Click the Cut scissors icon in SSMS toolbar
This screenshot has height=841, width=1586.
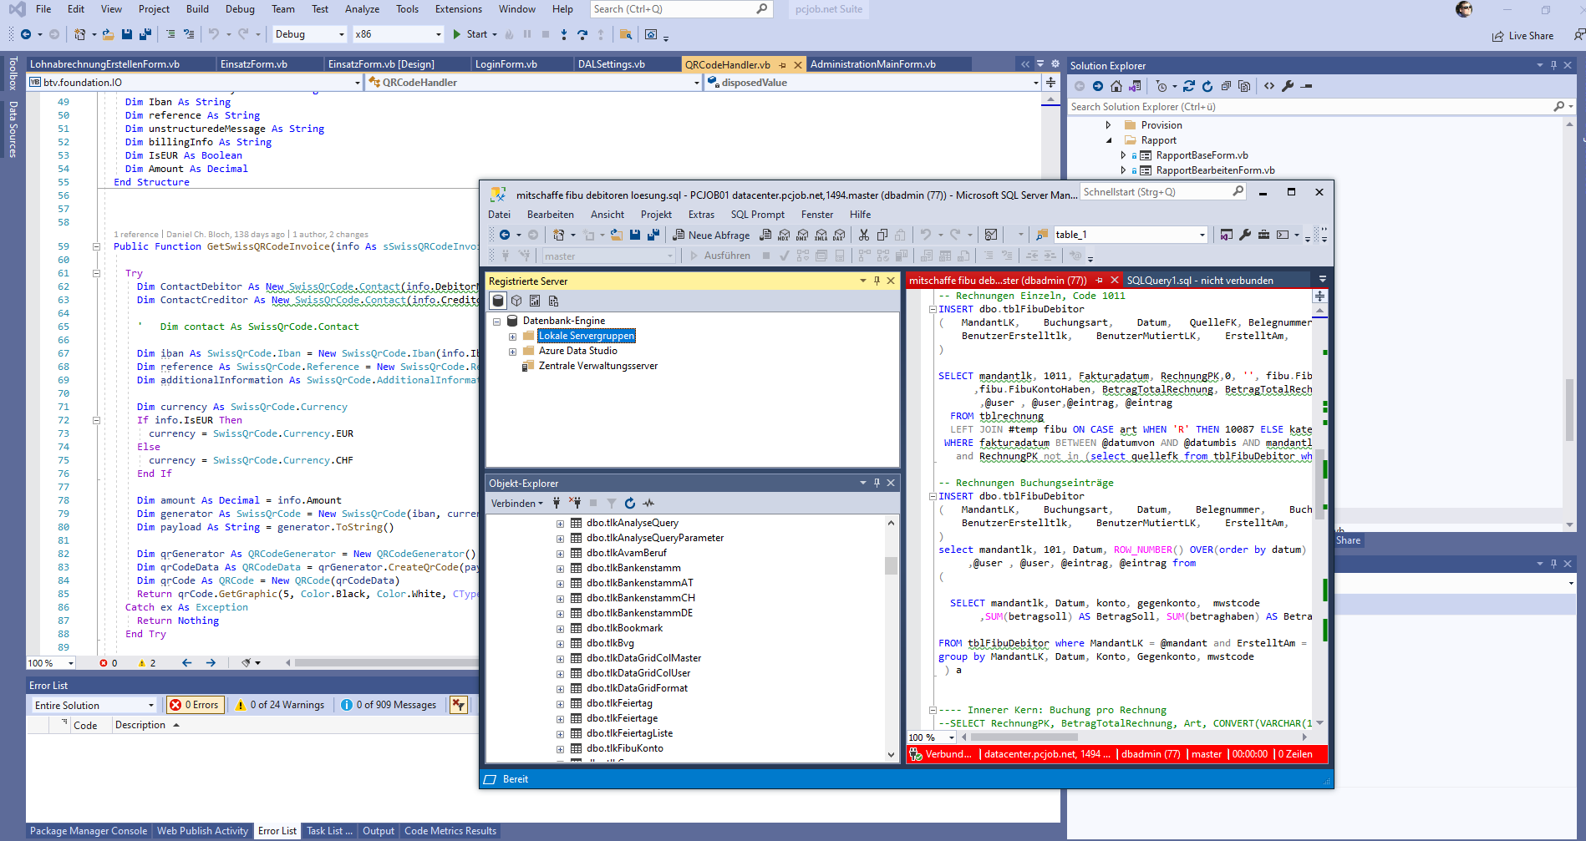pos(864,235)
